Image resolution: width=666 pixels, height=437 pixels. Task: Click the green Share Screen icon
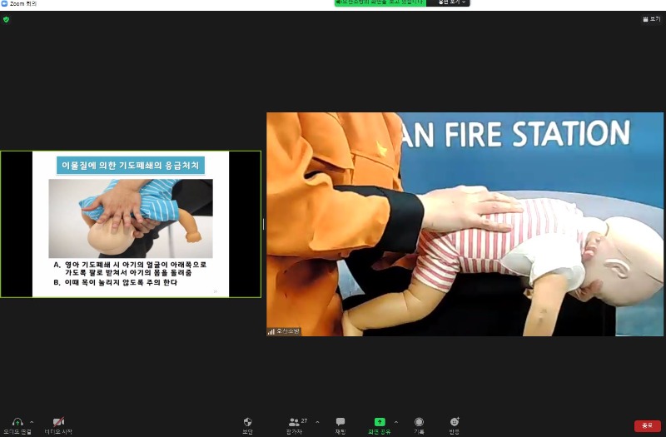(380, 422)
